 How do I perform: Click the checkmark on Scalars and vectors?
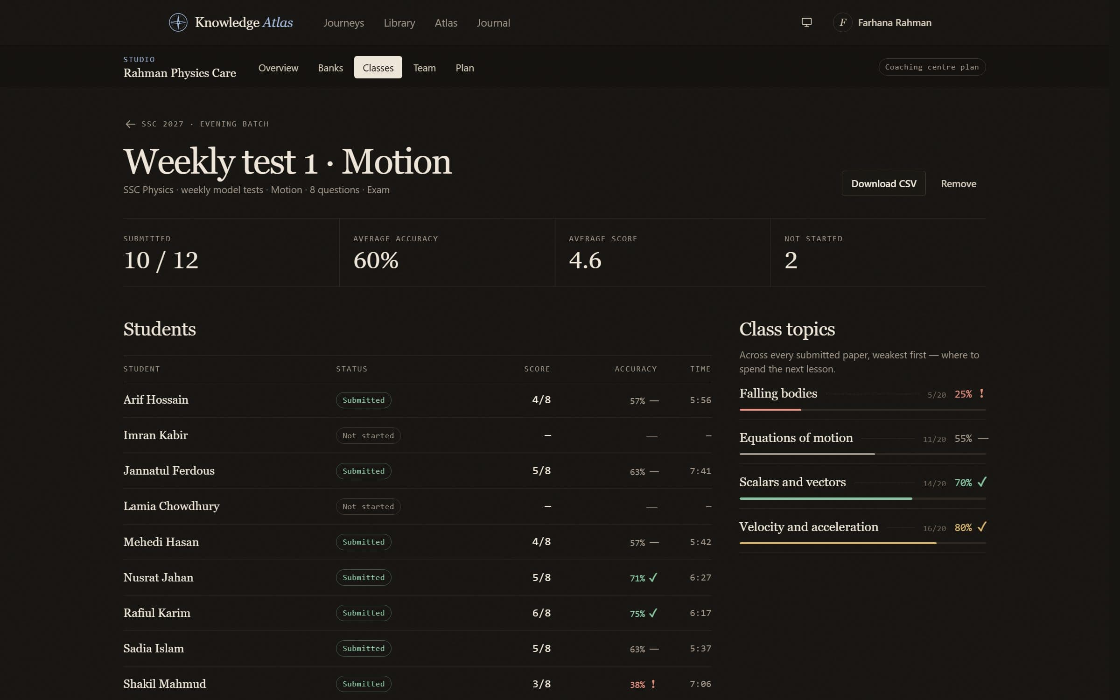tap(982, 482)
